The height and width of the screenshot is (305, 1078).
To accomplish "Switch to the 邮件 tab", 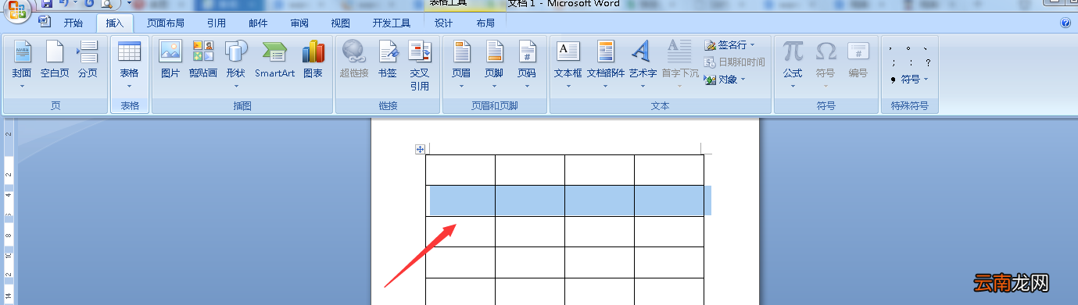I will point(258,23).
